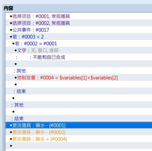Image resolution: width=152 pixels, height=151 pixels.
Task: Select the highlighted '更改道具：藥水 - {#0001}' row
Action: [79, 125]
